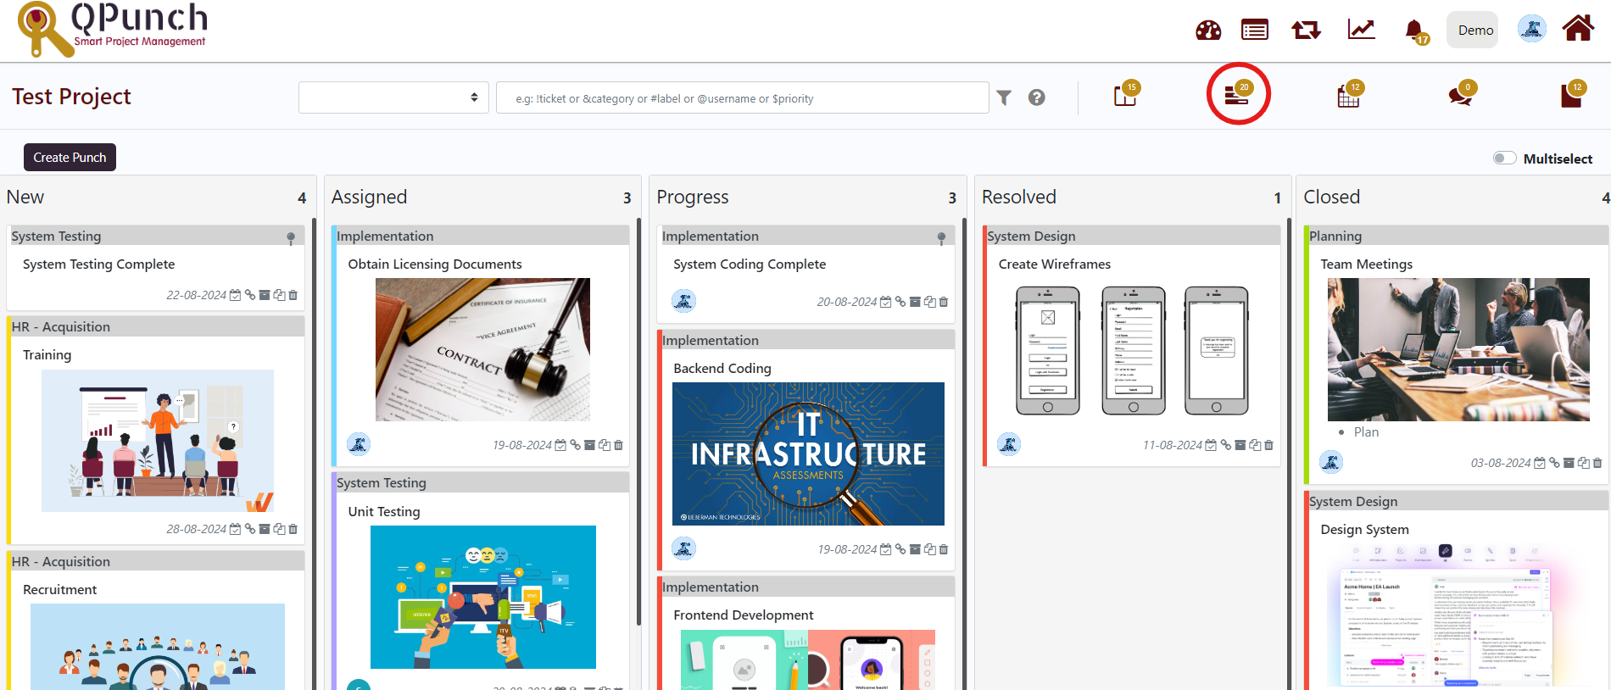Screen dimensions: 1611x690
Task: Open the chat comments icon
Action: click(1460, 96)
